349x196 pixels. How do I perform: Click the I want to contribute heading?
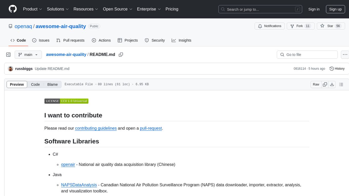[x=73, y=115]
